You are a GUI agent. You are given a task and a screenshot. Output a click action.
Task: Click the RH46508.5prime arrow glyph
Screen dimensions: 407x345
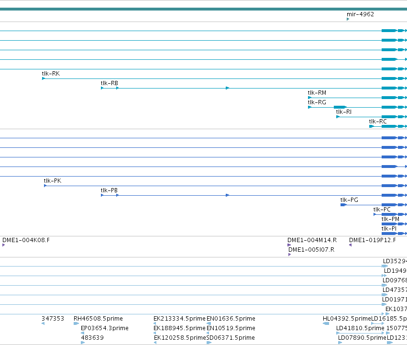[77, 323]
